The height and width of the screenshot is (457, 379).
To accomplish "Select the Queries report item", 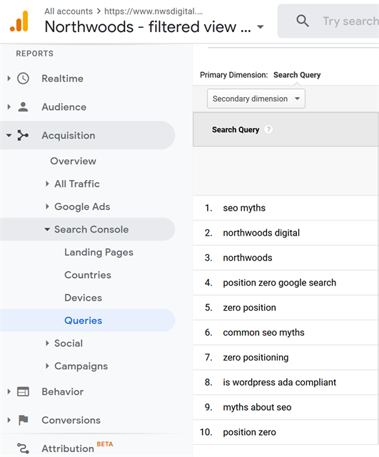I will [x=84, y=321].
